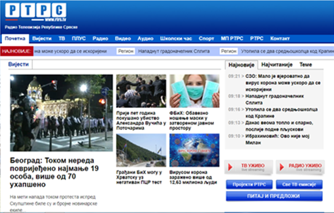
Task: Click the Све ТВ емисије button
Action: tap(299, 184)
